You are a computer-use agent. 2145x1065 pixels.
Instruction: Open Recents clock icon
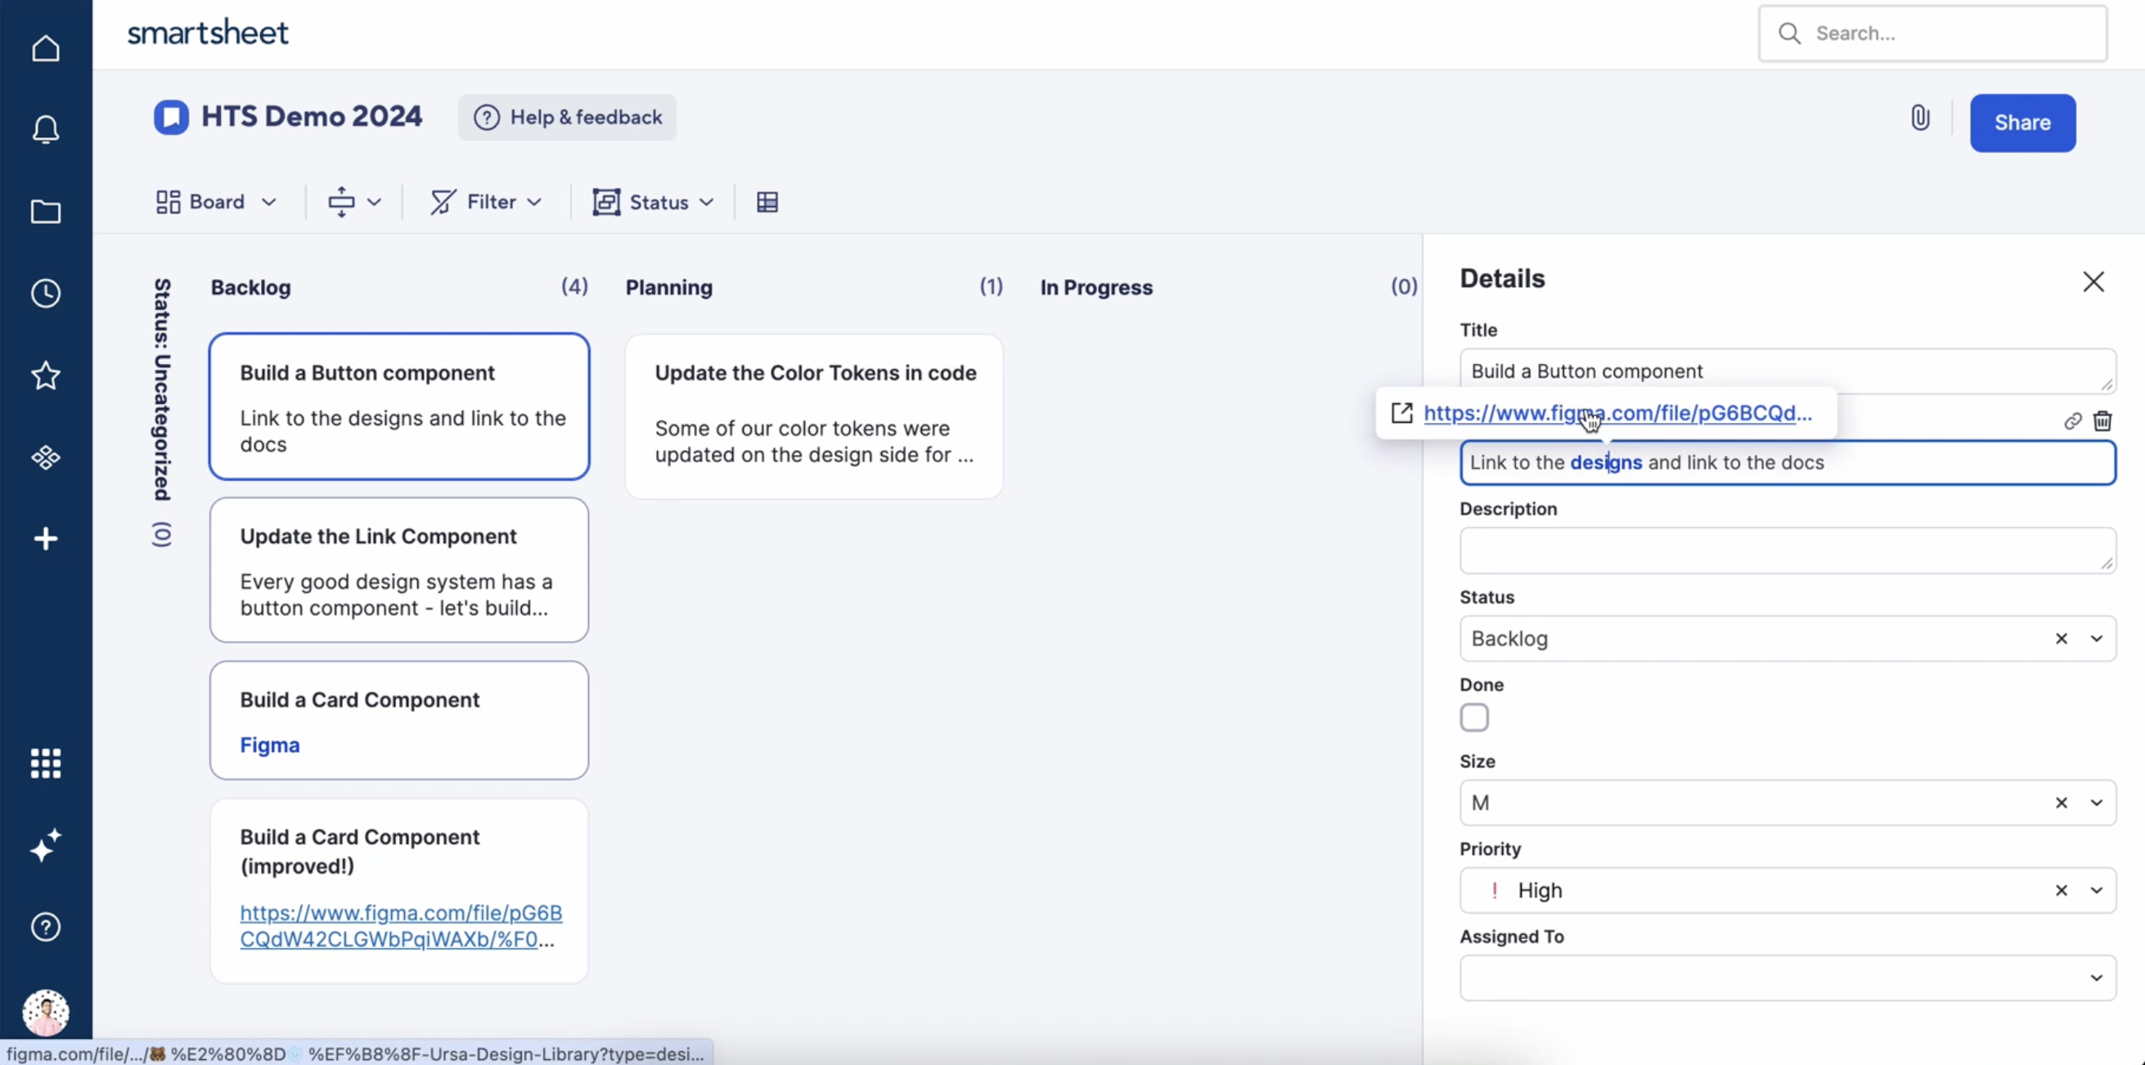(46, 293)
